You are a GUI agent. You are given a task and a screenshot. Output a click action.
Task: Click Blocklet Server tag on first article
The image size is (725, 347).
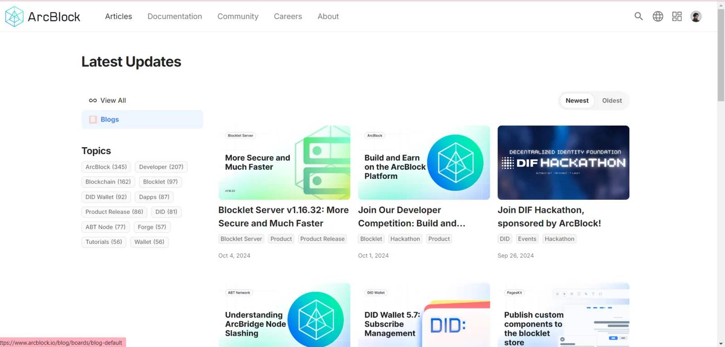tap(241, 239)
